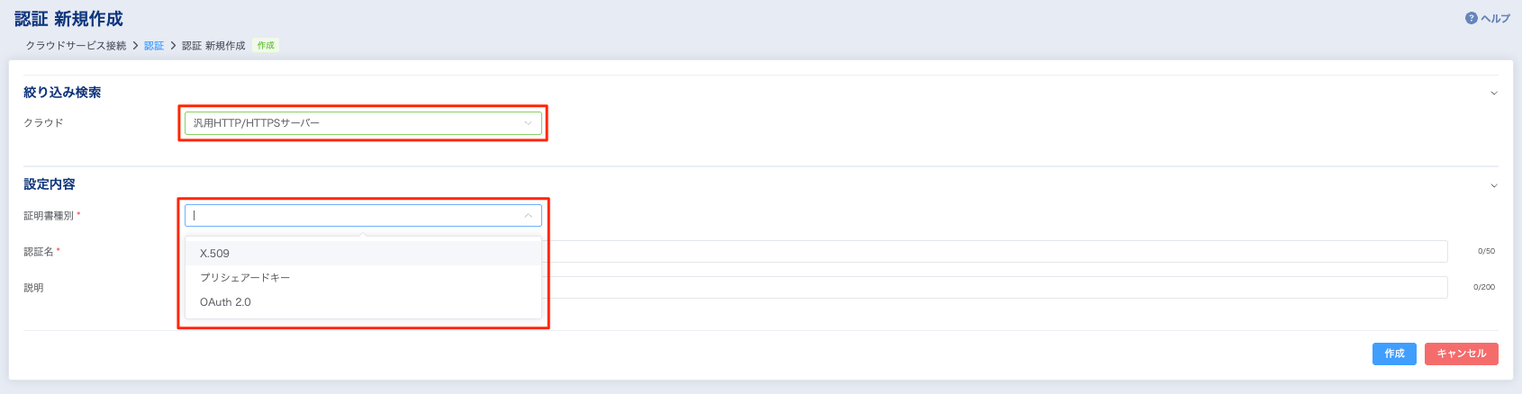Click the 認証 新規作成 breadcrumb text

pos(213,46)
